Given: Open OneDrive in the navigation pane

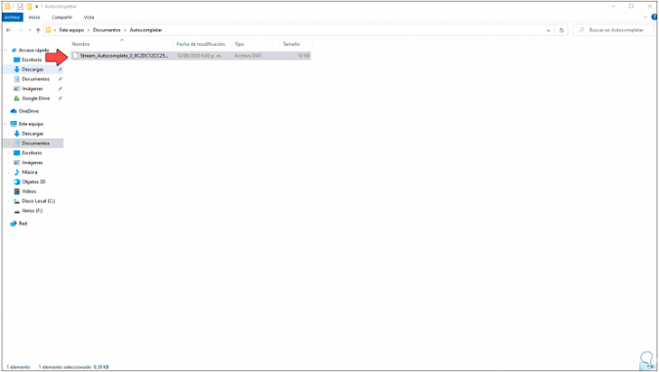Looking at the screenshot, I should 28,111.
